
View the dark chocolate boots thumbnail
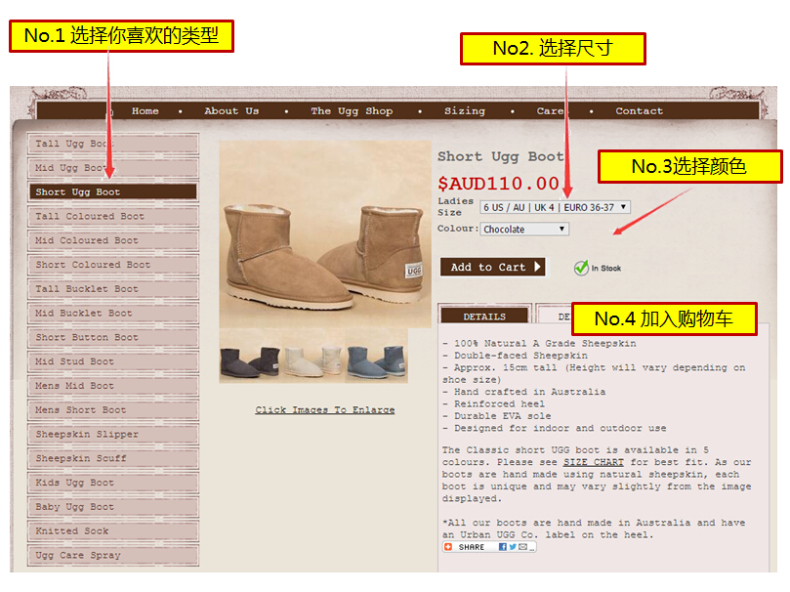250,361
